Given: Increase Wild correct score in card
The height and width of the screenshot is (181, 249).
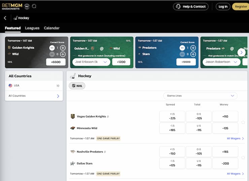Looking at the screenshot, I should click(63, 54).
